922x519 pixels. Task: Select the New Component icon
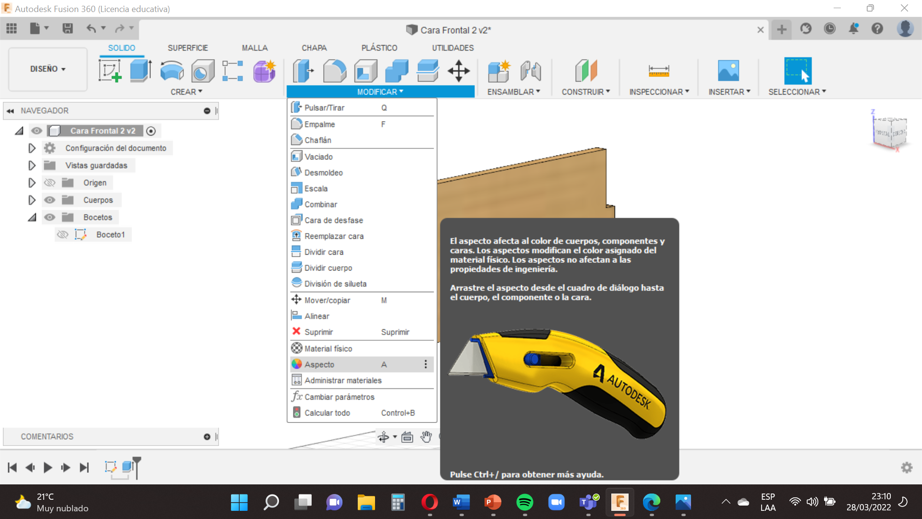pyautogui.click(x=498, y=71)
